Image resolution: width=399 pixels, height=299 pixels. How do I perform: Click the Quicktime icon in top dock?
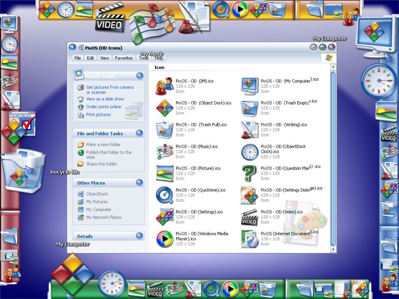[221, 10]
